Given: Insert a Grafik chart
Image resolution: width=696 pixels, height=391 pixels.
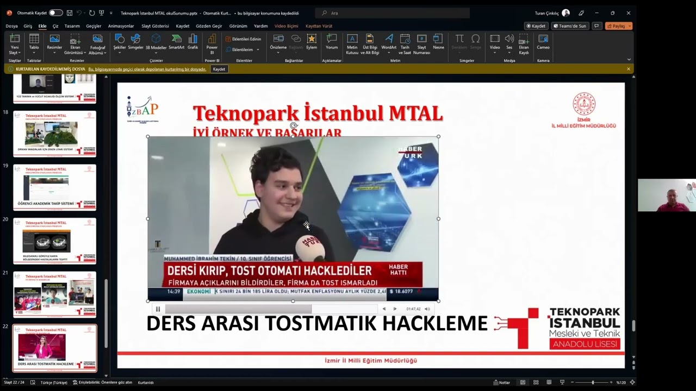Looking at the screenshot, I should coord(193,42).
